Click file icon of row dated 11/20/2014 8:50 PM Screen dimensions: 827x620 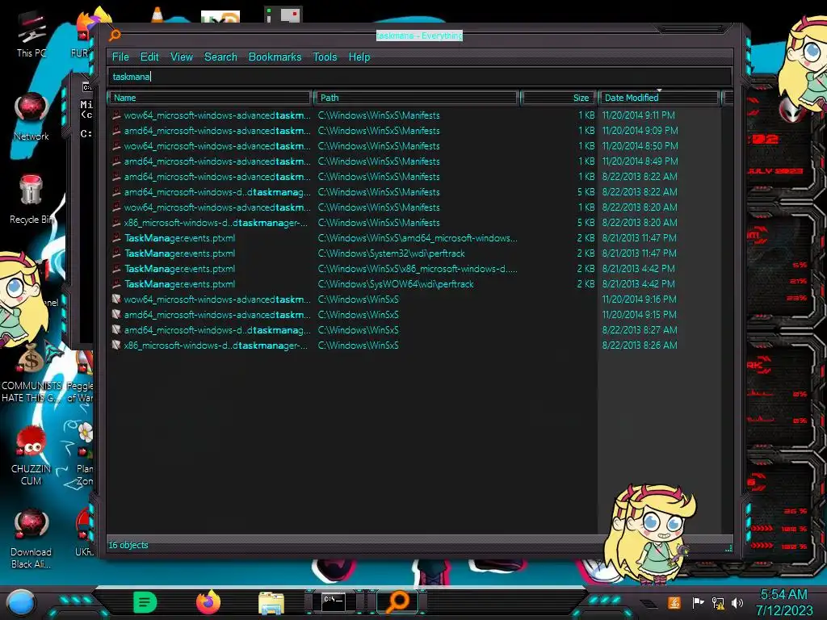116,145
